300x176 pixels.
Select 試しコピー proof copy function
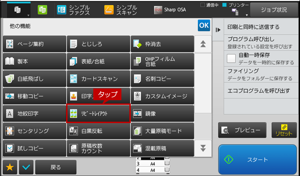pyautogui.click(x=34, y=148)
